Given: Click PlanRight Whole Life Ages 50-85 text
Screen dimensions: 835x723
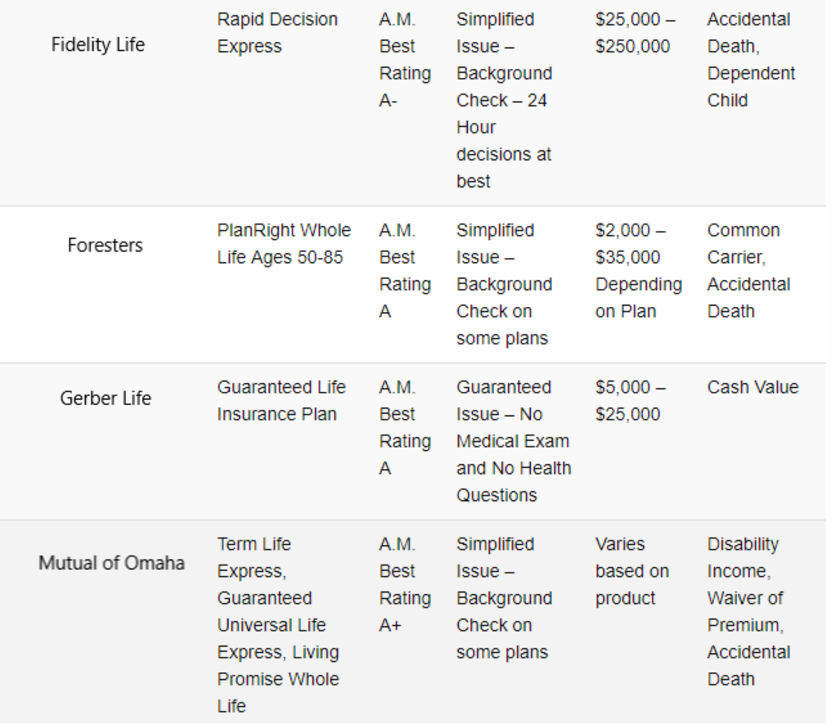Looking at the screenshot, I should [x=284, y=244].
